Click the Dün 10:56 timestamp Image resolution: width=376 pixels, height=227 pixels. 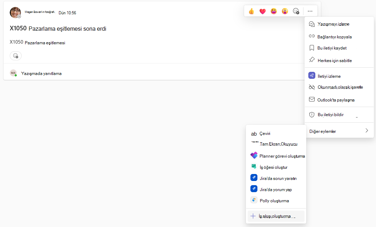(67, 13)
